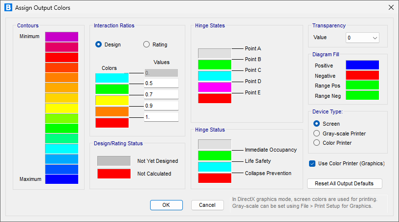Click the 0.9 interaction ratio value field
Viewport: 399px width, 222px height.
pos(161,105)
